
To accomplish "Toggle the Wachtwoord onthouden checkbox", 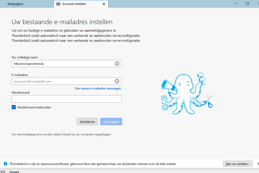I will click(14, 107).
